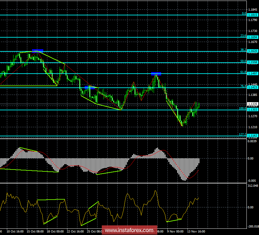Click the 1.1270 price axis value
The height and width of the screenshot is (235, 259).
click(253, 116)
